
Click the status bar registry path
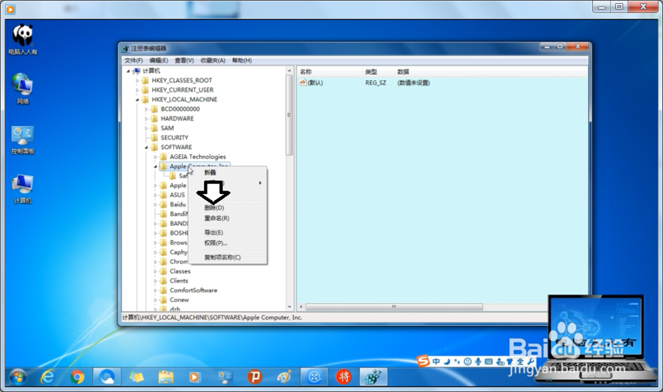212,317
